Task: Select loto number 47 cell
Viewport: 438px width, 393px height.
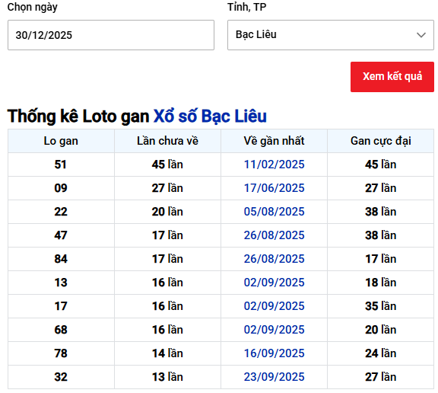Action: pos(61,235)
